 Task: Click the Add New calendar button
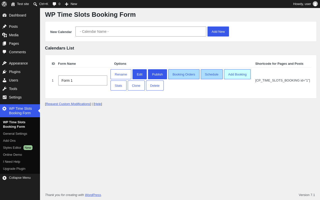point(218,31)
